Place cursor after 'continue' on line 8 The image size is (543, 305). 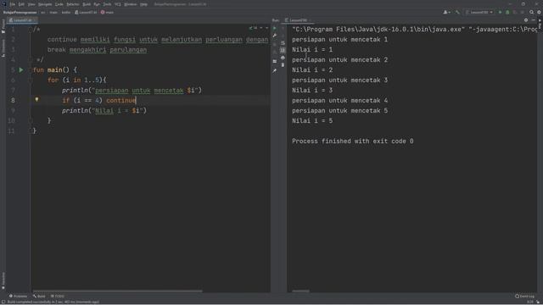click(136, 101)
